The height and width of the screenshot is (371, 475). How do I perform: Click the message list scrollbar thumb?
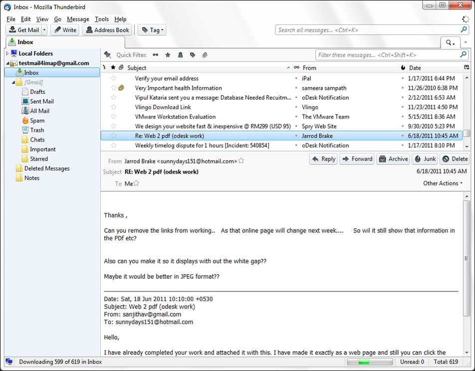[467, 133]
